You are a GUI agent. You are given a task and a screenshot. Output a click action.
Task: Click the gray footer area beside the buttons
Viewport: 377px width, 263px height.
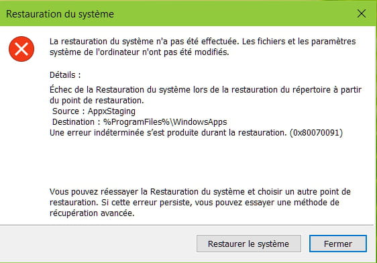(x=97, y=244)
